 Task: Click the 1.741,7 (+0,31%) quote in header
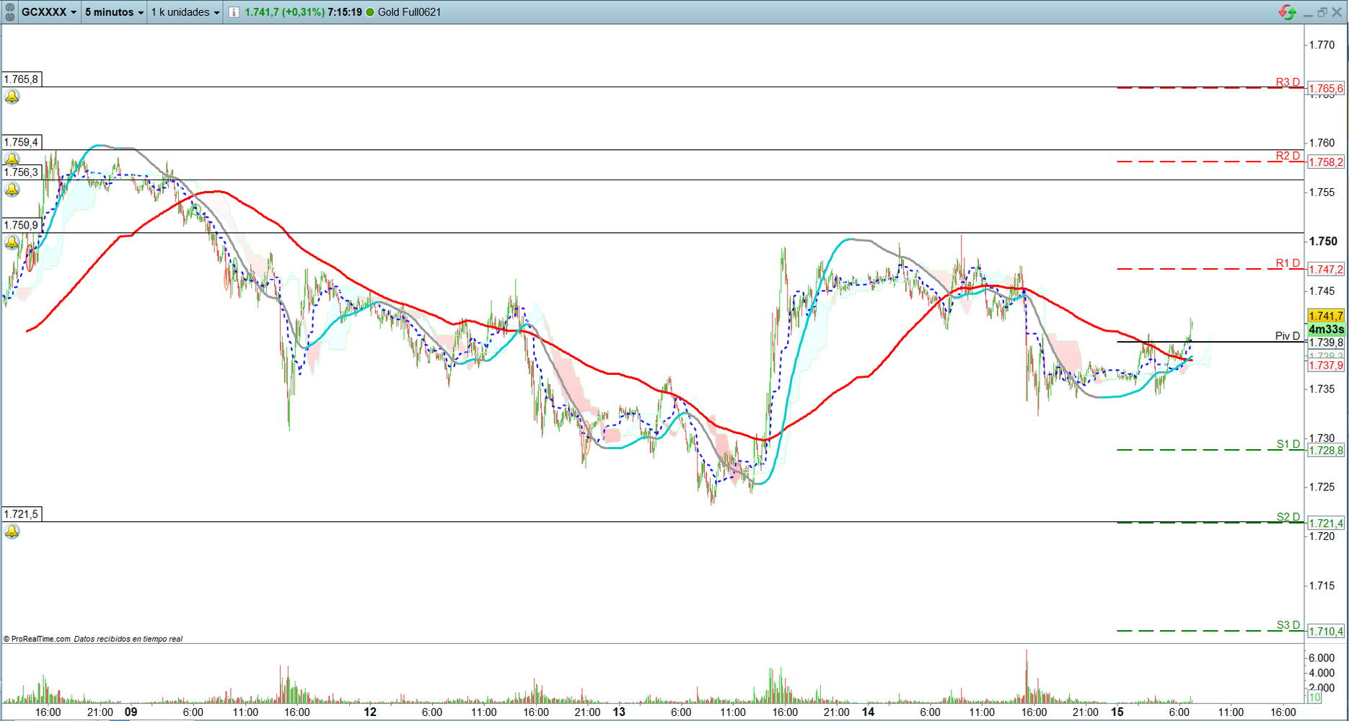[284, 12]
